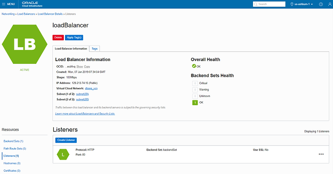Expand the us-ashburn-1 region dropdown

click(302, 4)
